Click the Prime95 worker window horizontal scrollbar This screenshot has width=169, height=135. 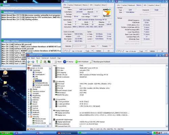pos(14,65)
